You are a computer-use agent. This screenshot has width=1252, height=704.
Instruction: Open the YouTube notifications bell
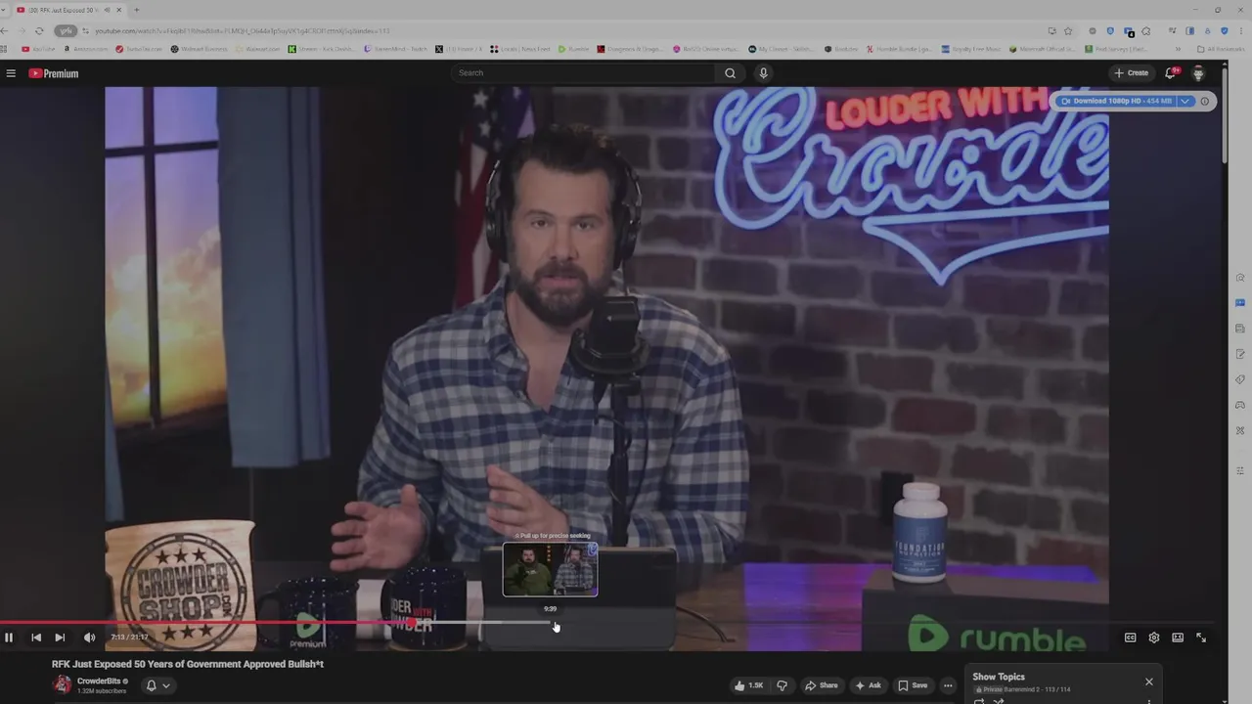[x=1171, y=73]
